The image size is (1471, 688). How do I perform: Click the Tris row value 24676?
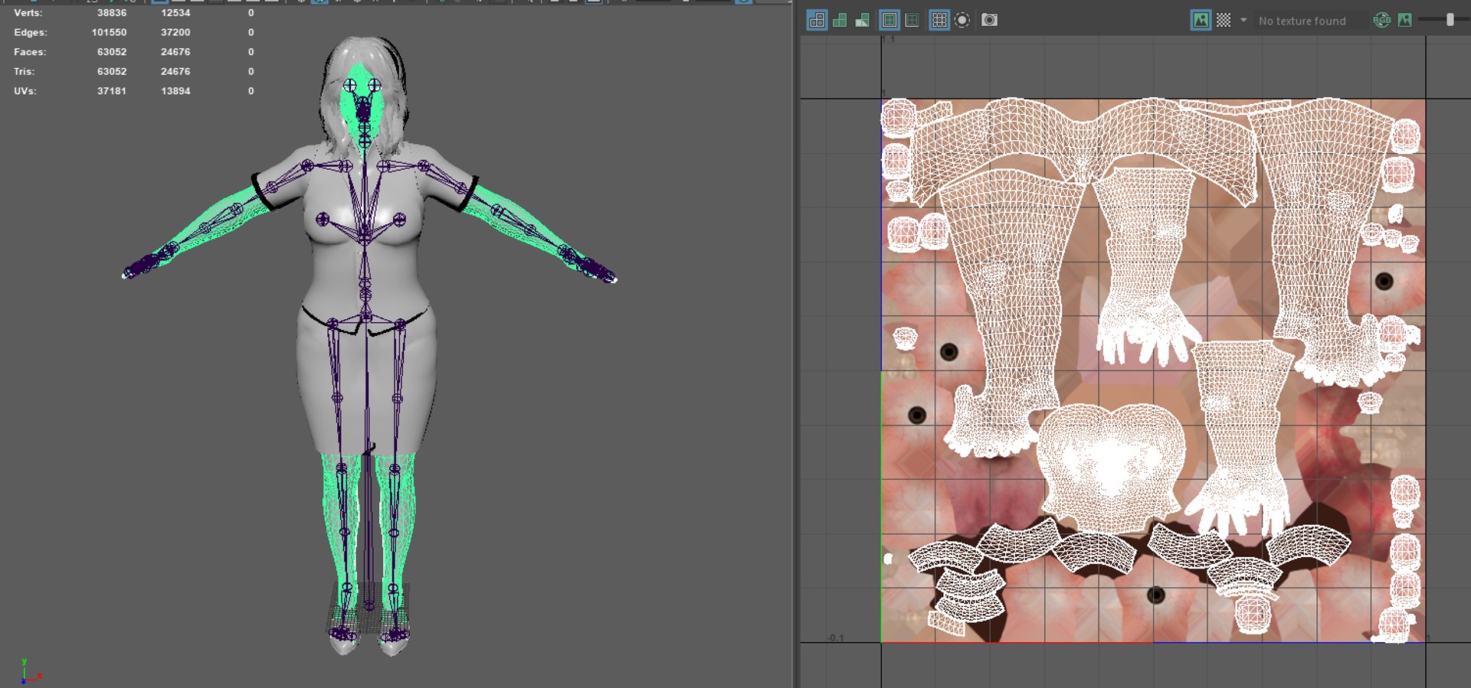pos(175,71)
